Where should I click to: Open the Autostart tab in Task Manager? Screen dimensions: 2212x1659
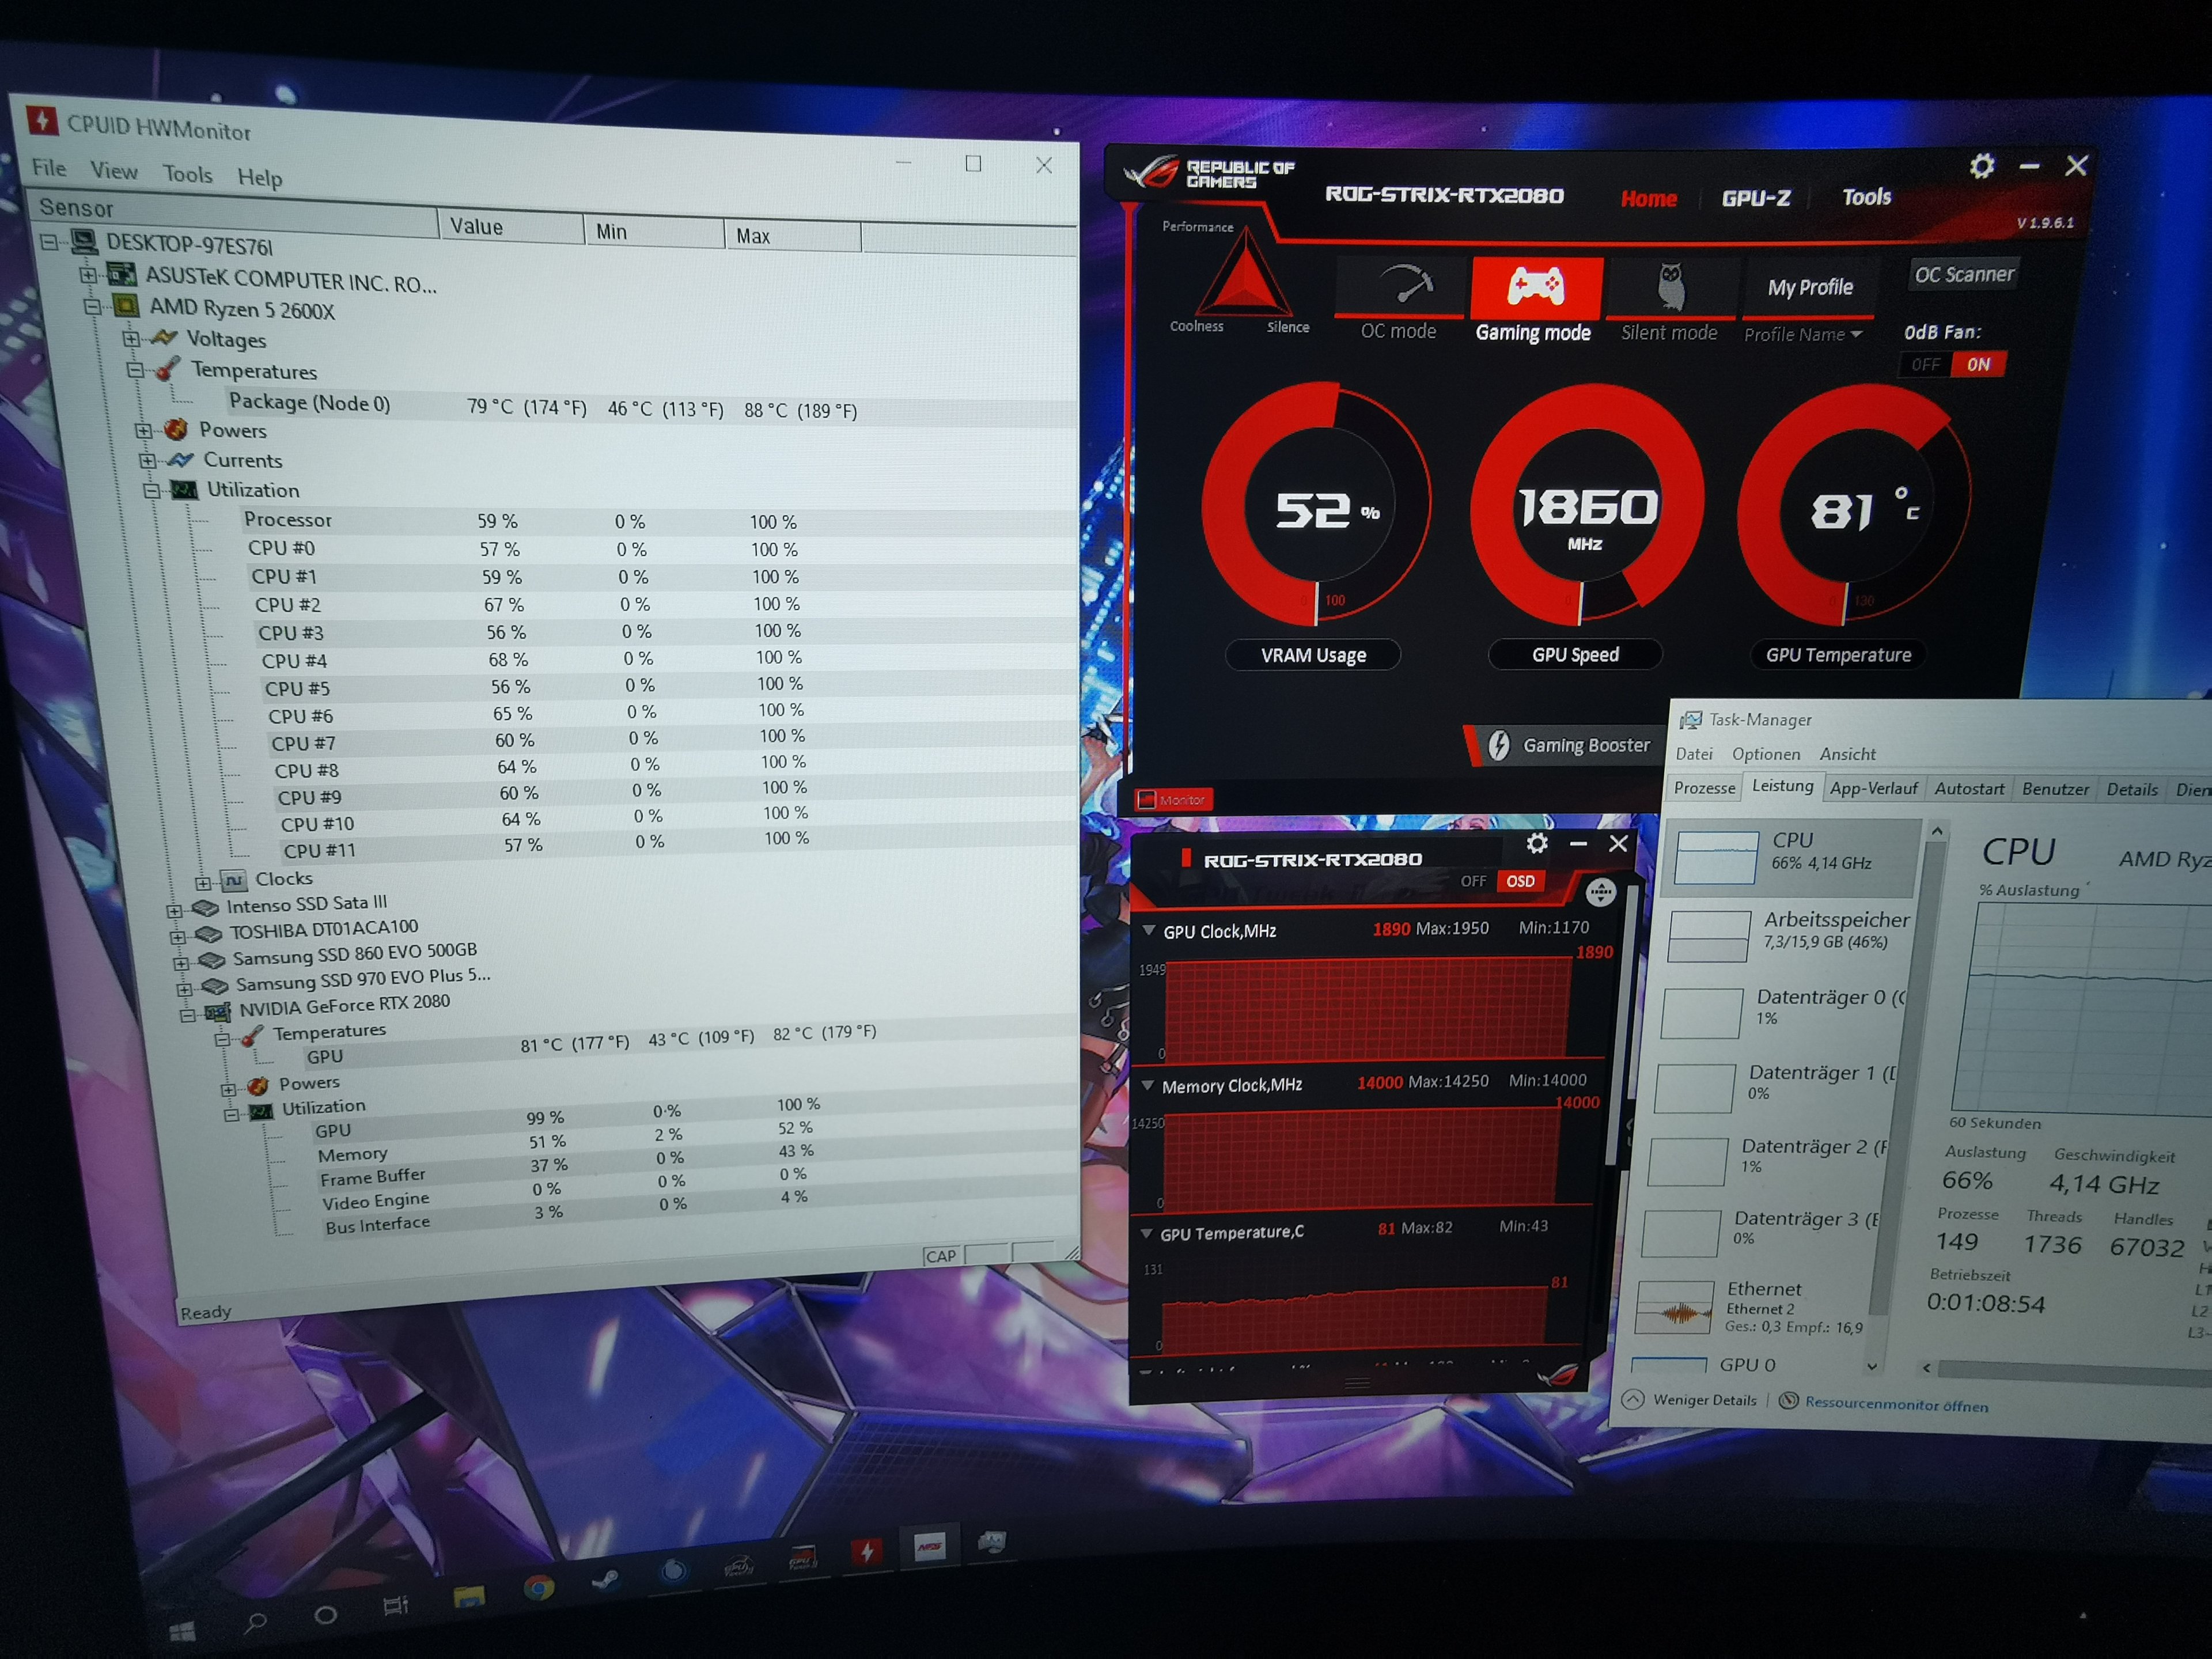coord(1969,788)
